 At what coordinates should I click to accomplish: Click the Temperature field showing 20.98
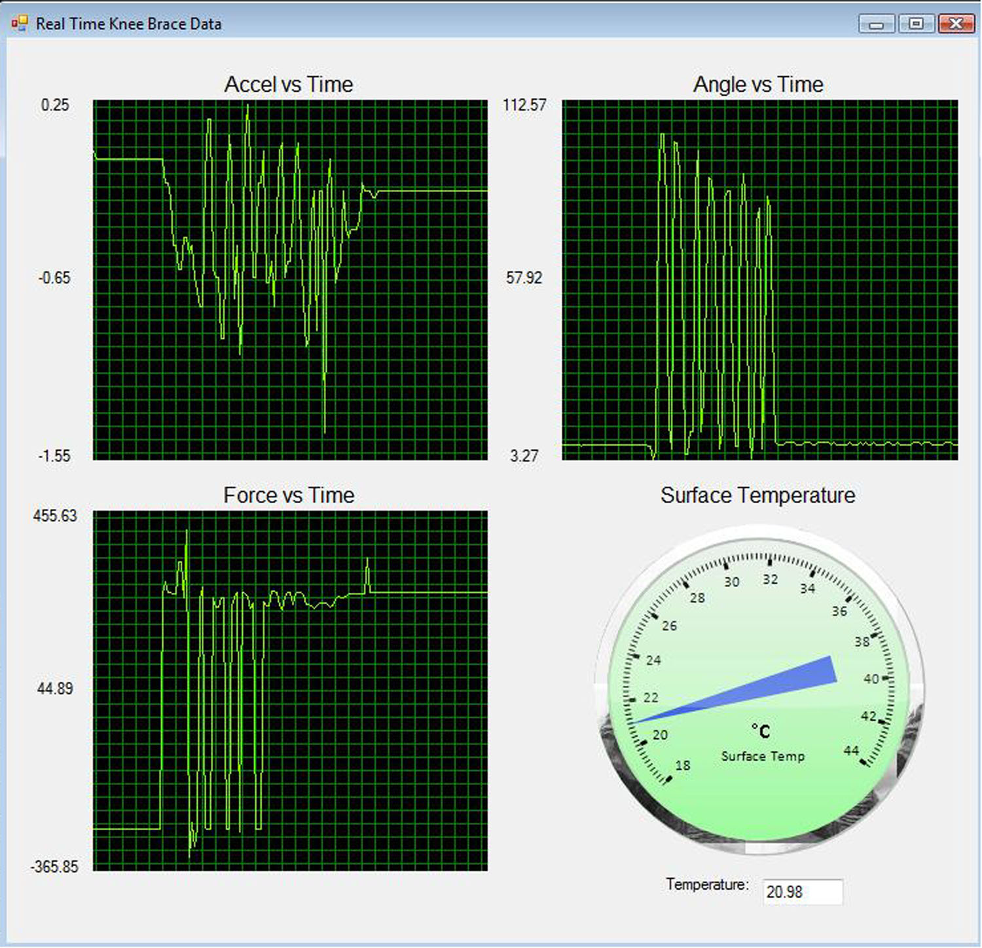coord(803,892)
